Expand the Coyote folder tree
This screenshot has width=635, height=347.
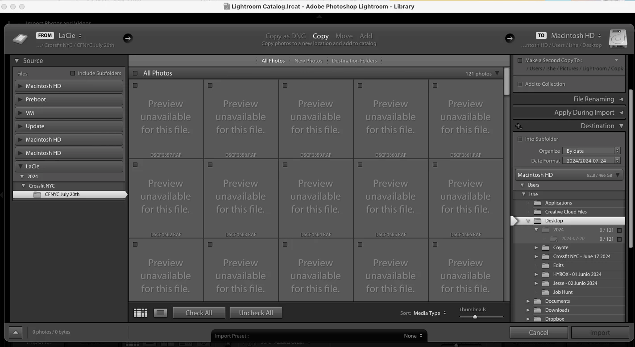(x=536, y=247)
